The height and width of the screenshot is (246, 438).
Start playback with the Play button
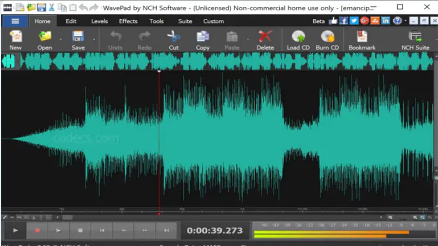pyautogui.click(x=15, y=230)
